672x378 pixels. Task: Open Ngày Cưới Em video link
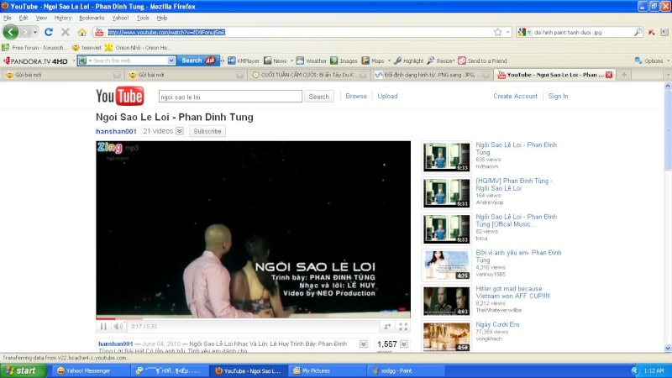pyautogui.click(x=497, y=324)
